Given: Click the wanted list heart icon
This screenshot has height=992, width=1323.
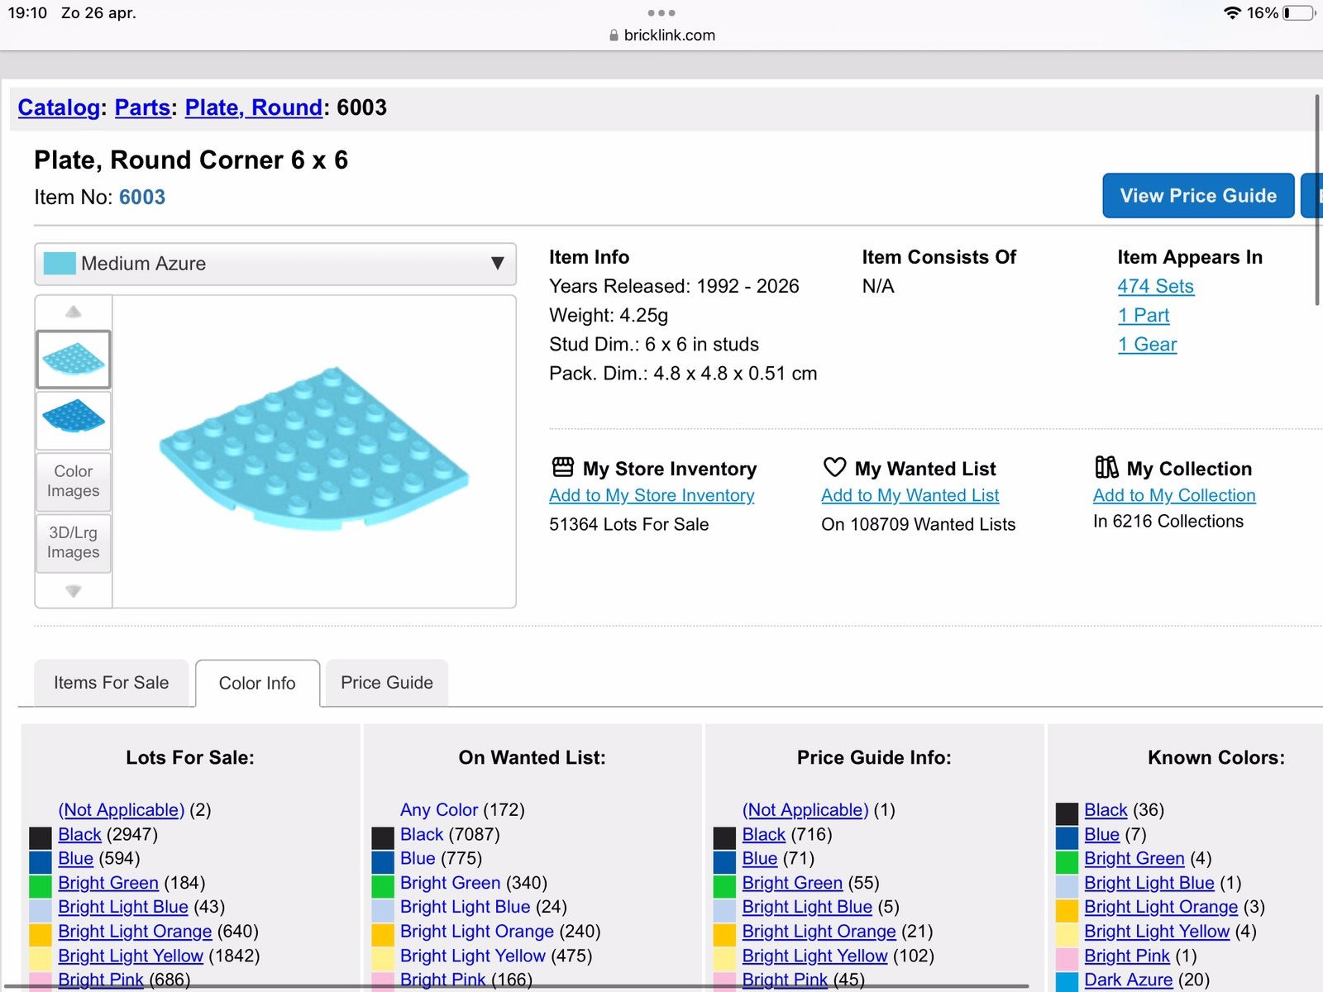Looking at the screenshot, I should pos(834,467).
